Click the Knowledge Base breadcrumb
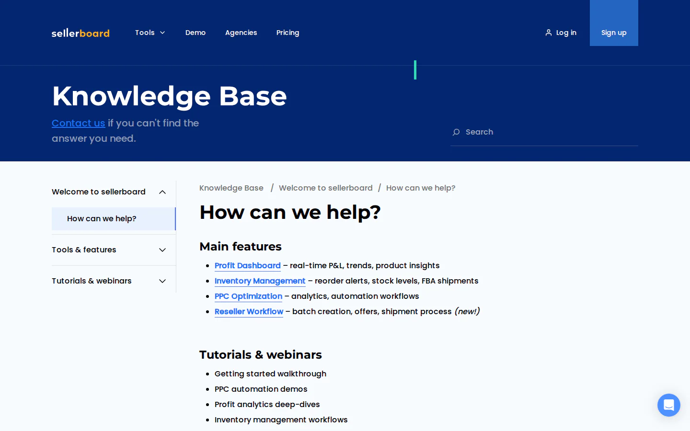The height and width of the screenshot is (431, 690). (x=231, y=188)
